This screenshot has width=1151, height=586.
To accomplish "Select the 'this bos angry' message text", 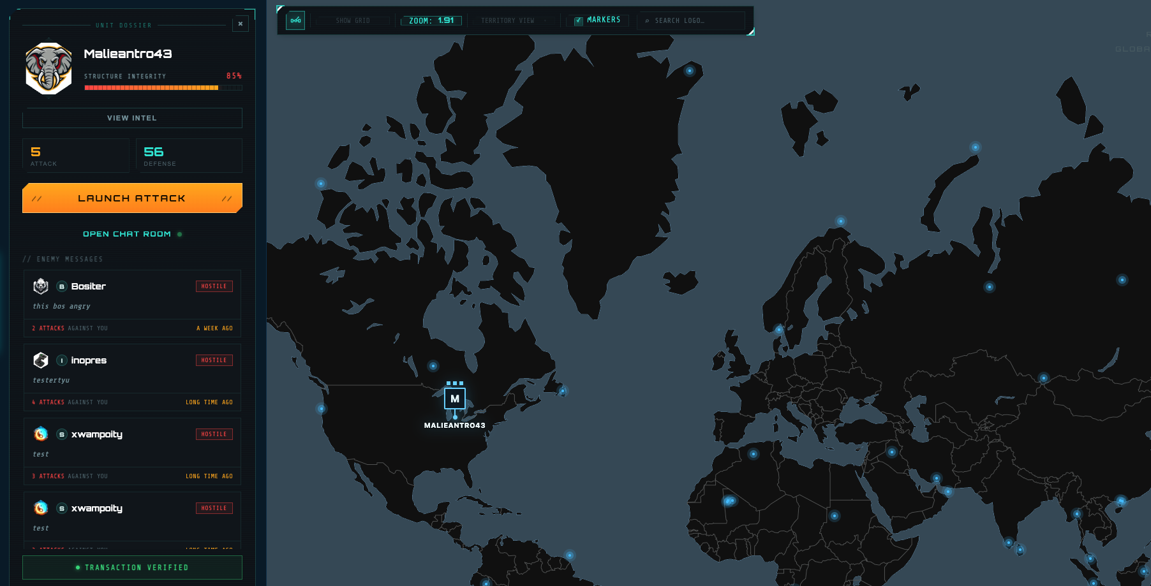I will pyautogui.click(x=62, y=306).
